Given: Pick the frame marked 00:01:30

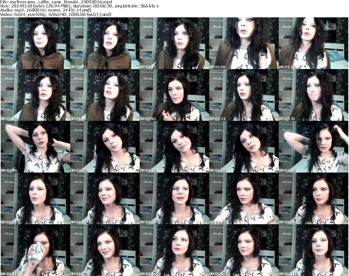Looking at the screenshot, I should pyautogui.click(x=35, y=95).
